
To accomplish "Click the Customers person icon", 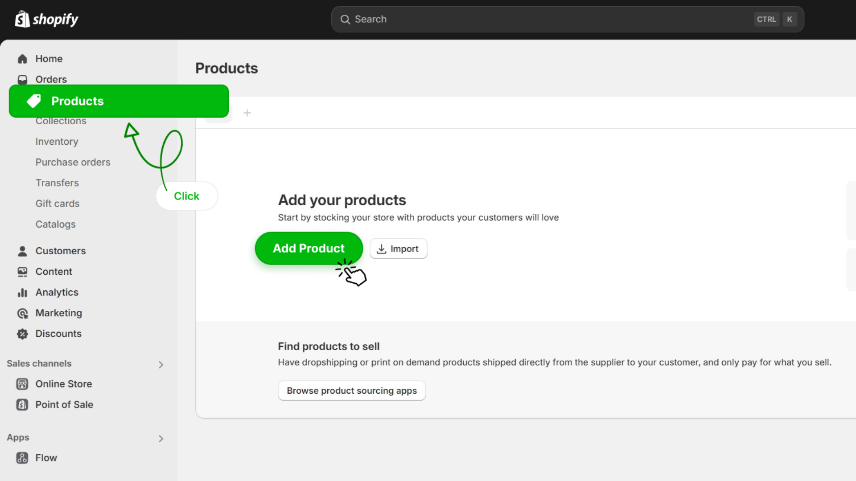I will pos(22,251).
